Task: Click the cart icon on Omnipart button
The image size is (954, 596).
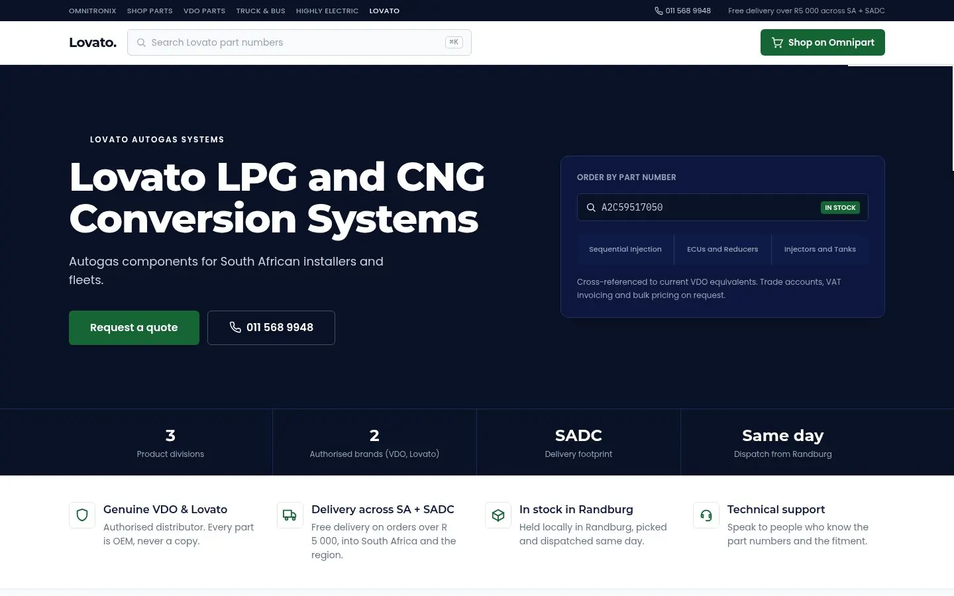Action: click(x=777, y=42)
